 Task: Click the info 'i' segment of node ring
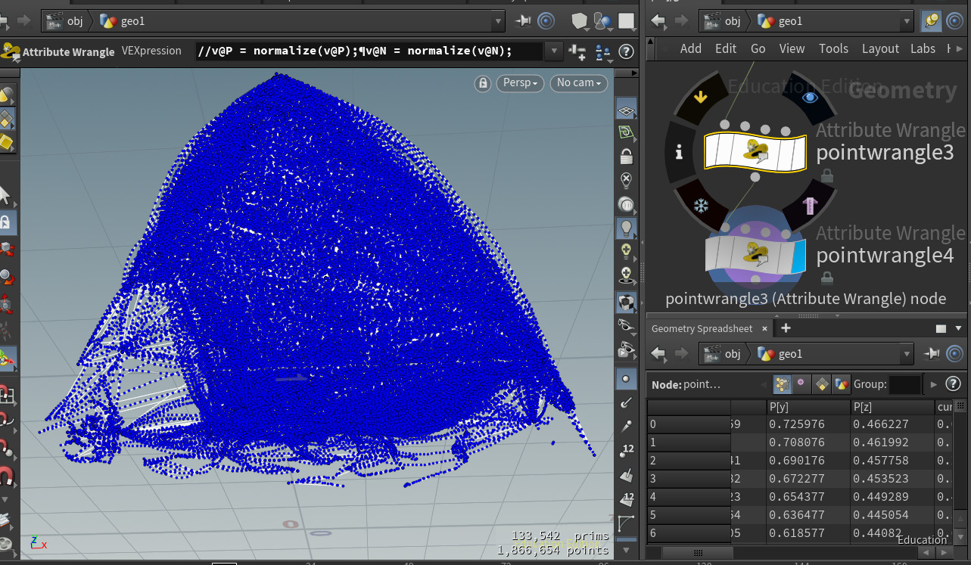pos(679,153)
